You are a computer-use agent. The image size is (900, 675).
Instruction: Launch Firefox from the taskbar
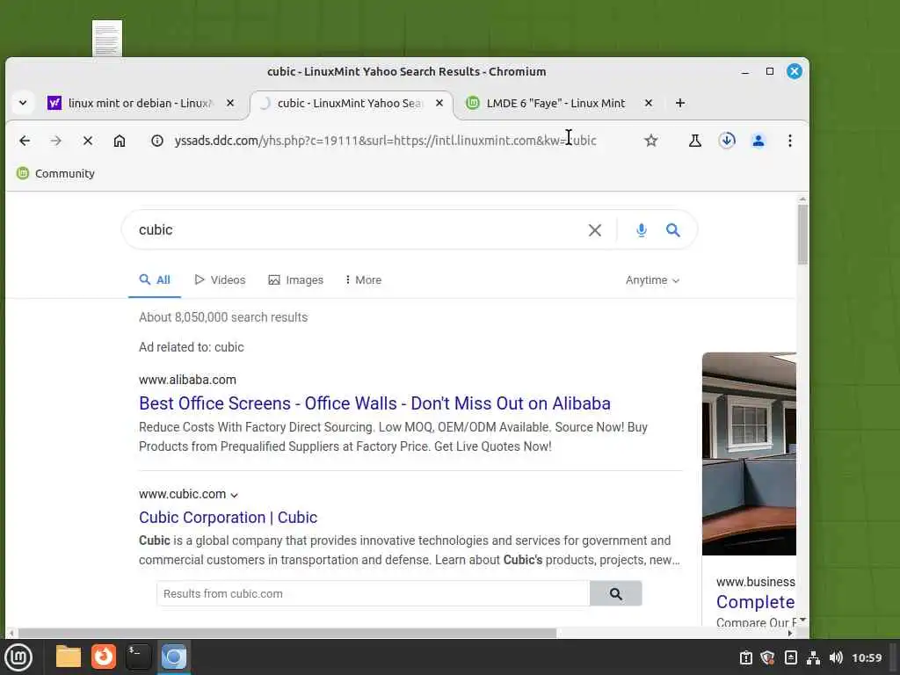tap(104, 657)
